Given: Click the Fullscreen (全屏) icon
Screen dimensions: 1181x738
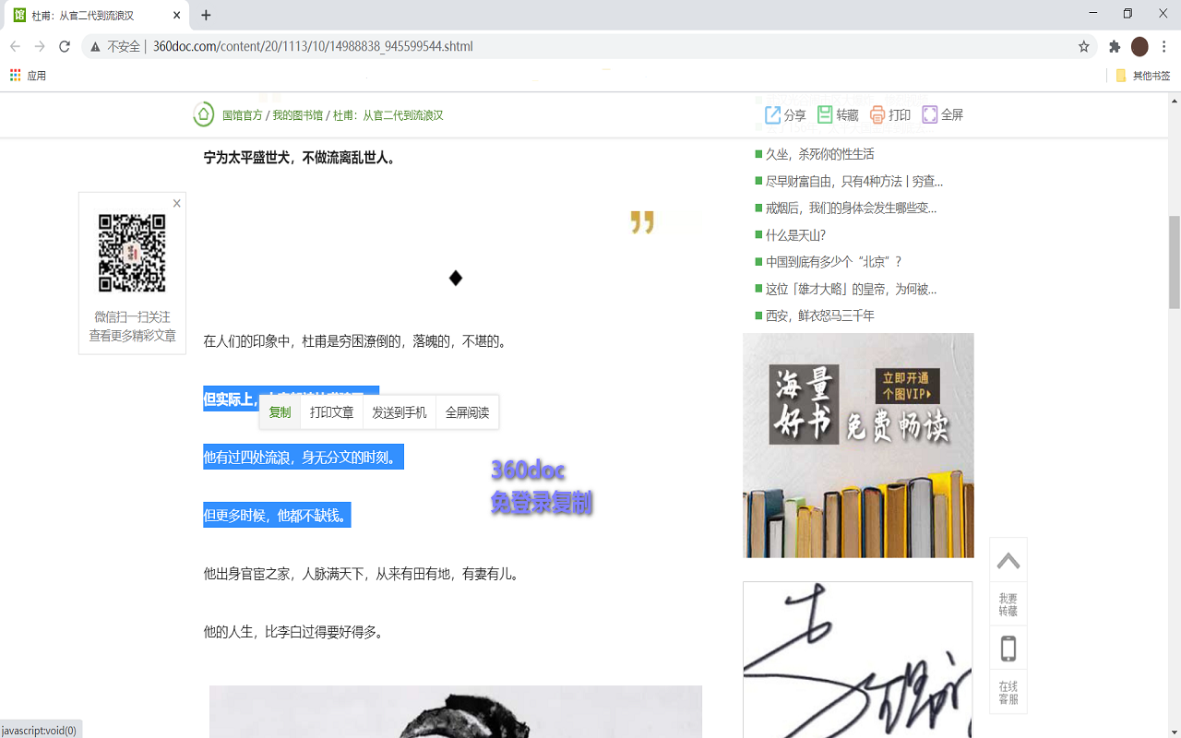Looking at the screenshot, I should click(930, 114).
